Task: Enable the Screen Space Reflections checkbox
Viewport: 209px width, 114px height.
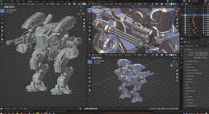Action: coord(187,73)
